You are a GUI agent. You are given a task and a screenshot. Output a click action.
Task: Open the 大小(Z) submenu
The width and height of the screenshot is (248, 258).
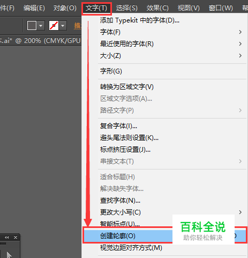coord(164,56)
